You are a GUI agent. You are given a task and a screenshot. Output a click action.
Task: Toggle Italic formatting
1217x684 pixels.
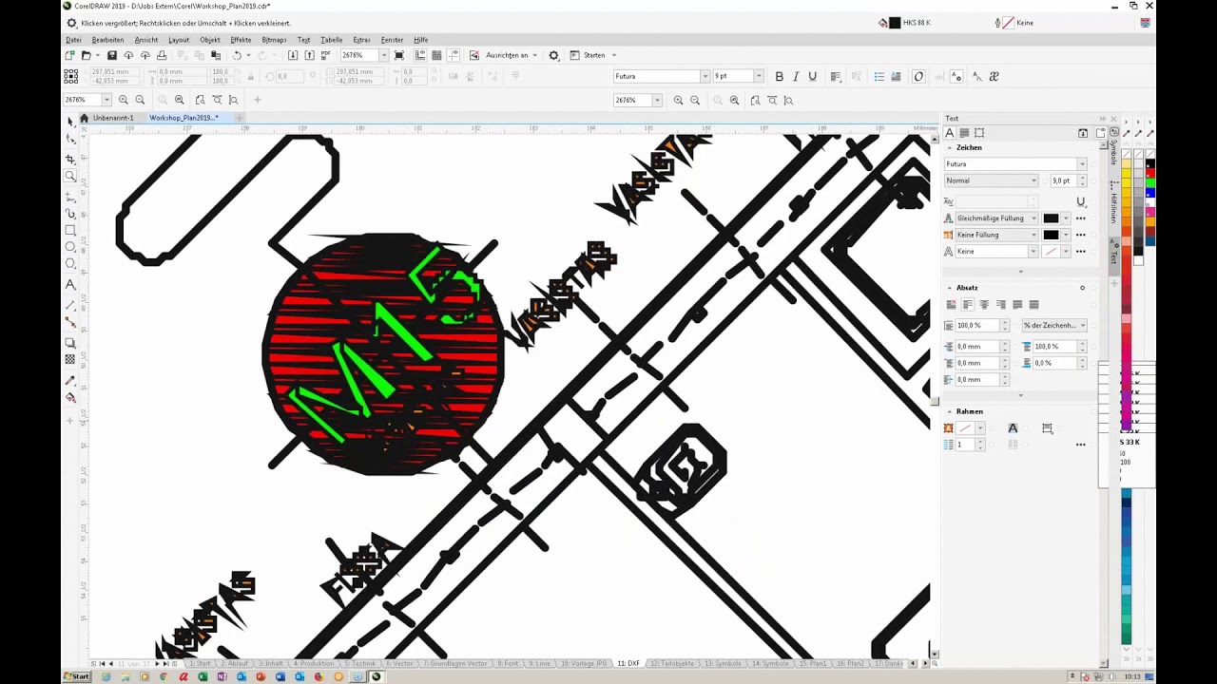tap(796, 76)
